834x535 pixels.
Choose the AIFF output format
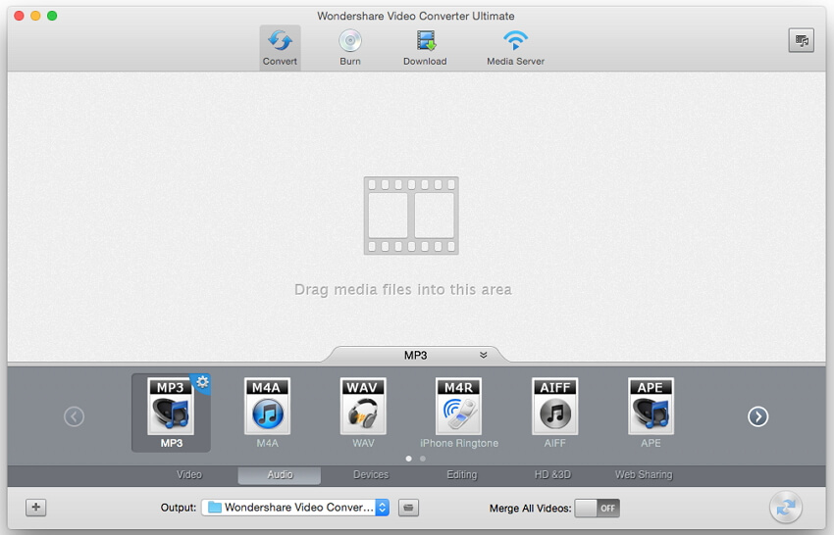[x=554, y=413]
